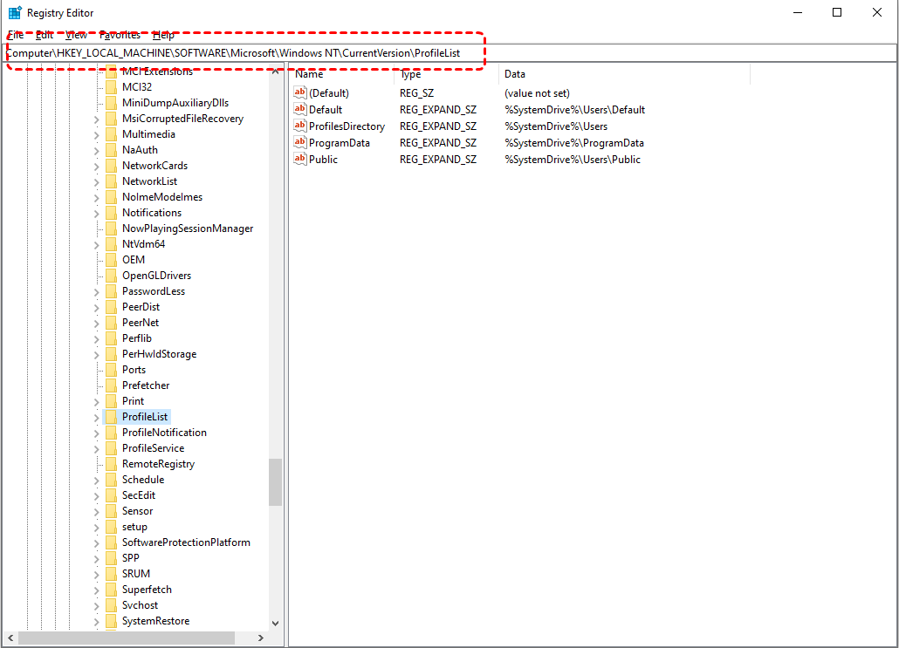Open the Edit menu

45,35
